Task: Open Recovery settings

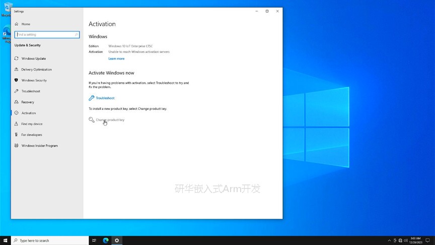Action: pos(28,102)
